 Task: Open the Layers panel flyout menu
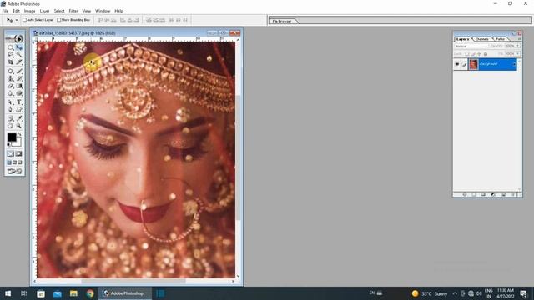click(519, 39)
